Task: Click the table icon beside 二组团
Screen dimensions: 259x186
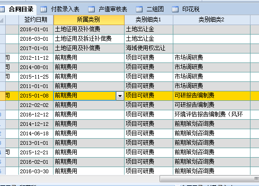Action: coord(139,9)
